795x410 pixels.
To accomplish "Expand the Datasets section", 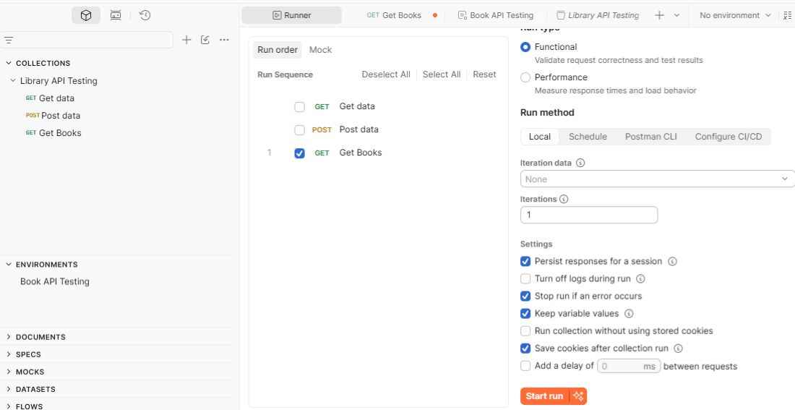I will click(x=9, y=389).
